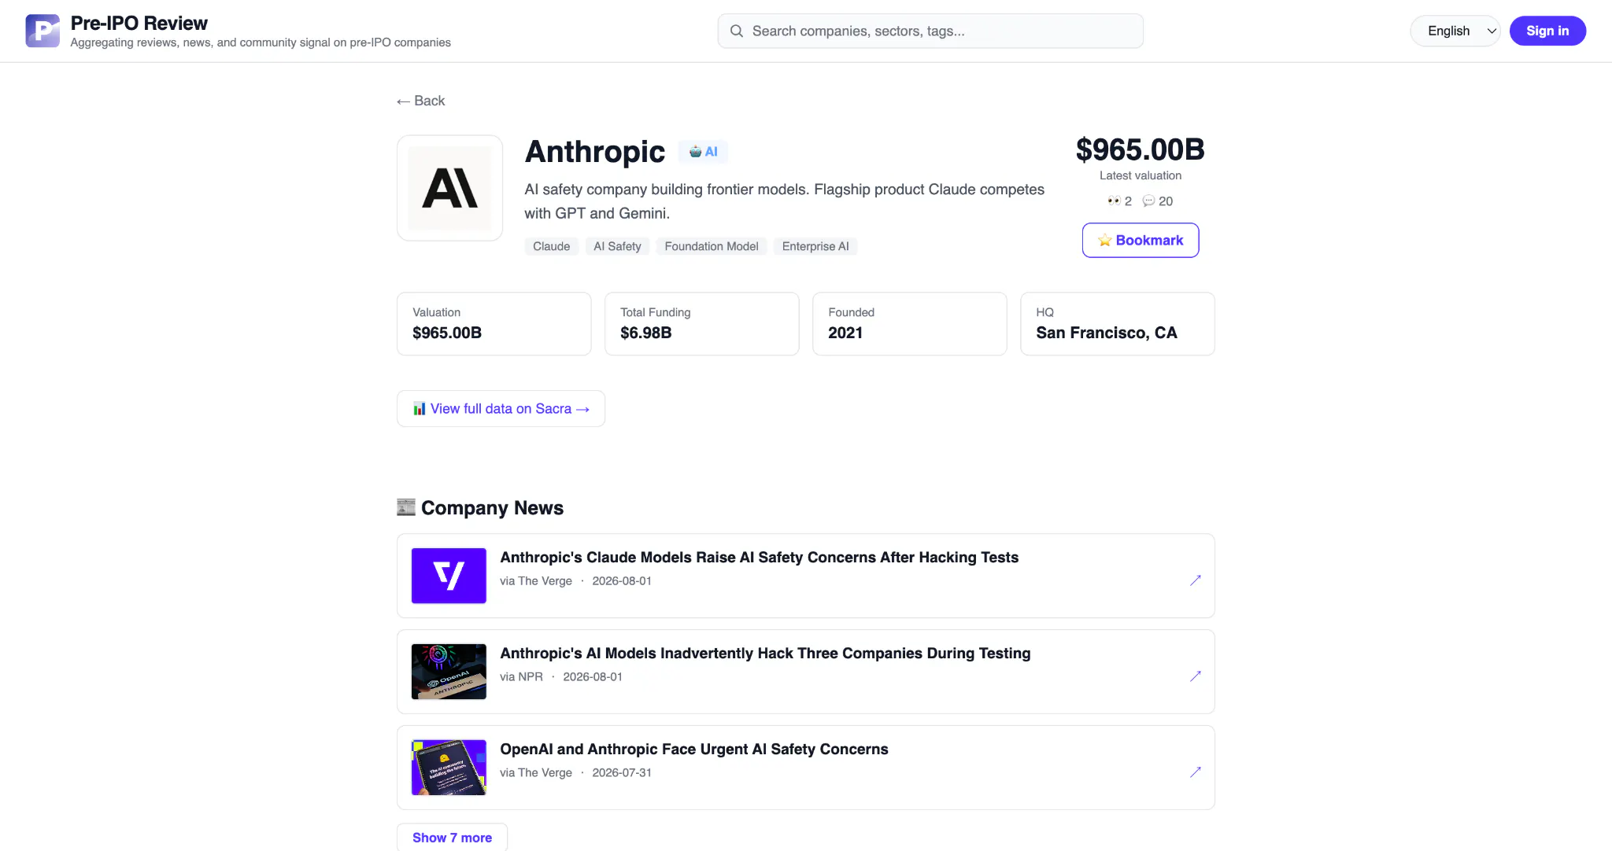Select the Claude tag

coord(551,246)
